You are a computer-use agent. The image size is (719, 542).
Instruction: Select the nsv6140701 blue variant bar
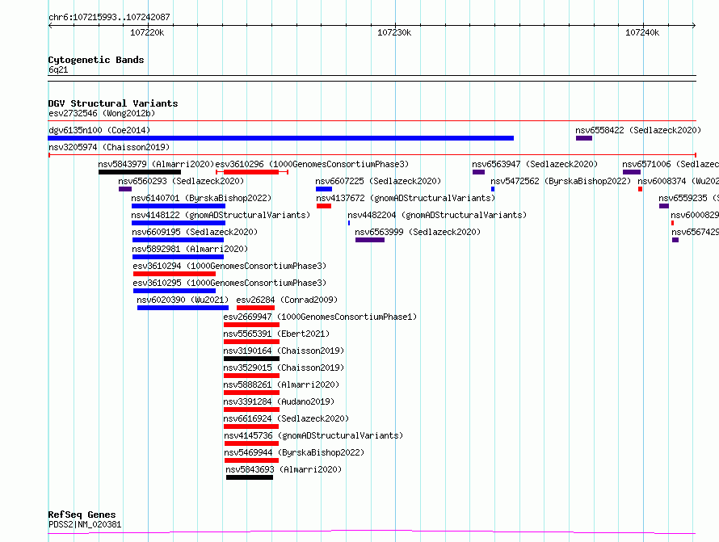tap(179, 206)
